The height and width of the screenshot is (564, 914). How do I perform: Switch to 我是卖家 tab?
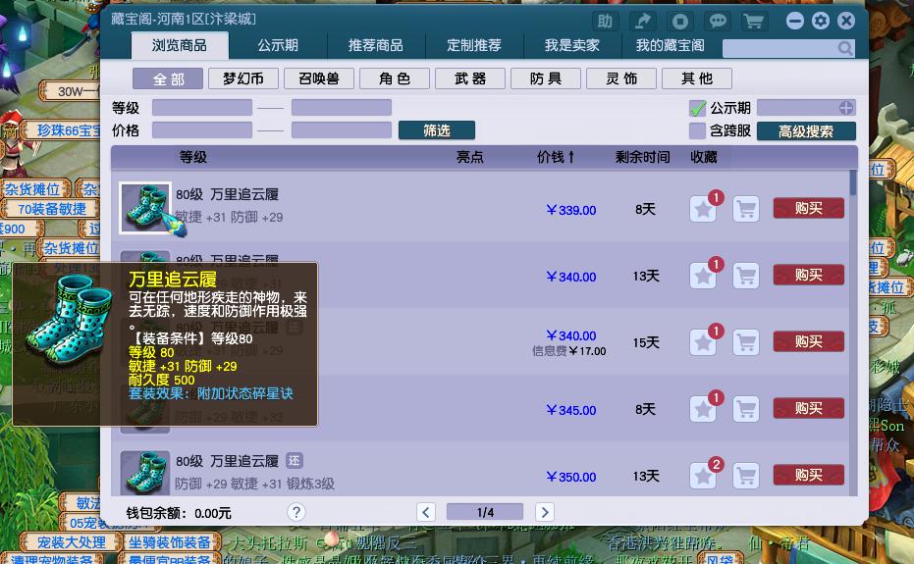click(571, 45)
